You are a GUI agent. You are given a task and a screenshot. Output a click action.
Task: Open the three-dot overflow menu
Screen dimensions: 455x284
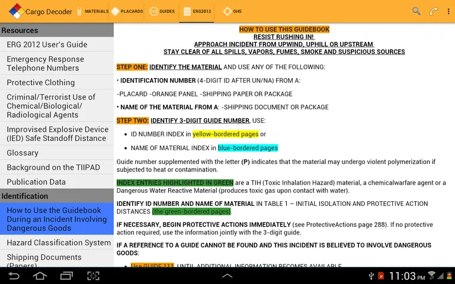click(x=448, y=11)
